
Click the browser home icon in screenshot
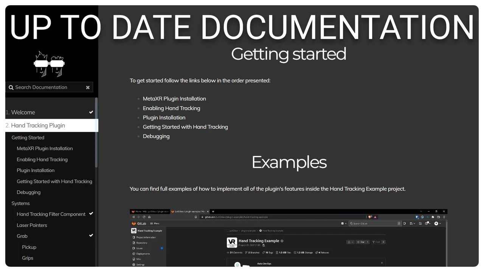coord(149,217)
